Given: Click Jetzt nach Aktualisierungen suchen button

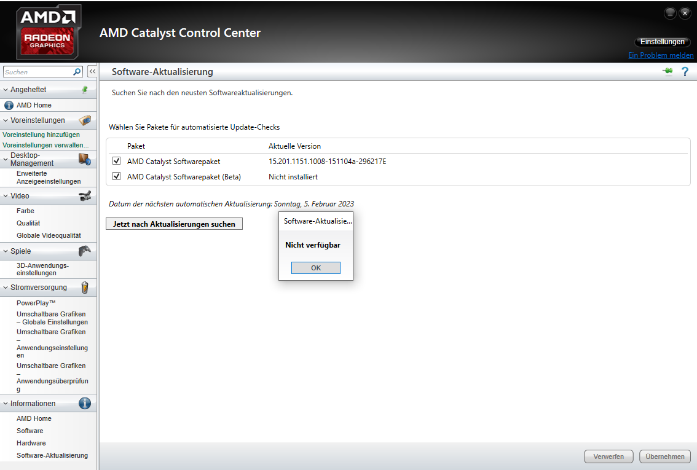Looking at the screenshot, I should (x=175, y=224).
